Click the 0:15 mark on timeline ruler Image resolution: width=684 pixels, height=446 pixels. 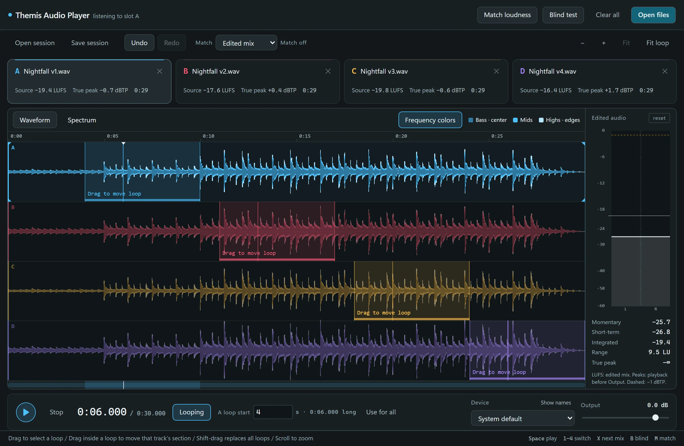click(x=305, y=136)
